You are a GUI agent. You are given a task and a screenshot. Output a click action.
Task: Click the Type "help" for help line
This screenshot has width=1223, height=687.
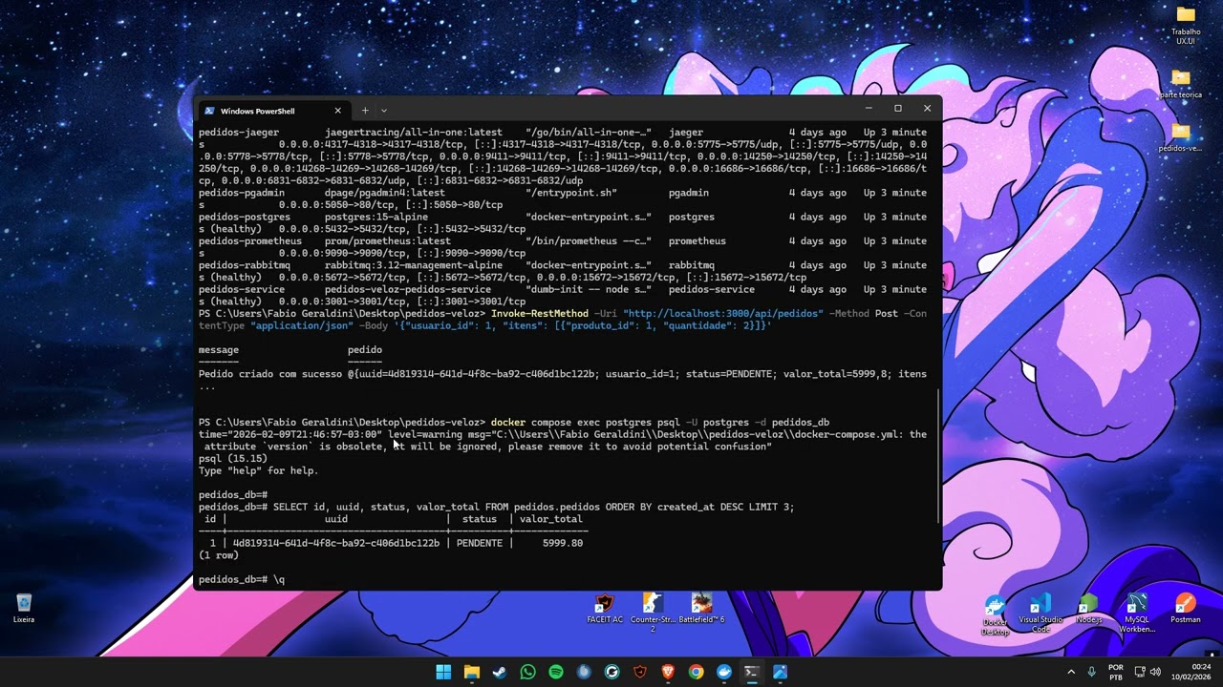(x=259, y=470)
